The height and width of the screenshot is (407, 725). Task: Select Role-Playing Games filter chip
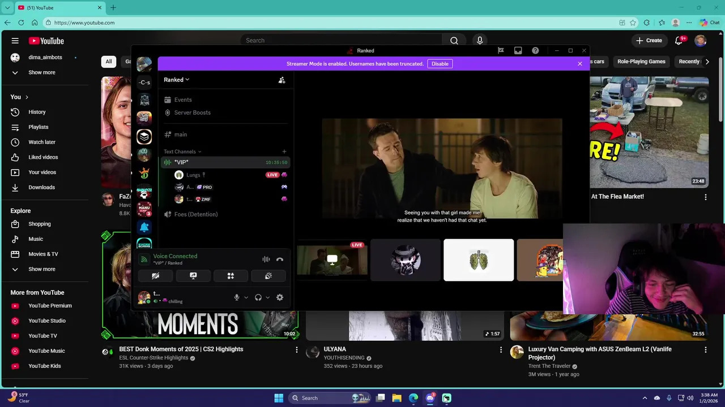point(641,62)
